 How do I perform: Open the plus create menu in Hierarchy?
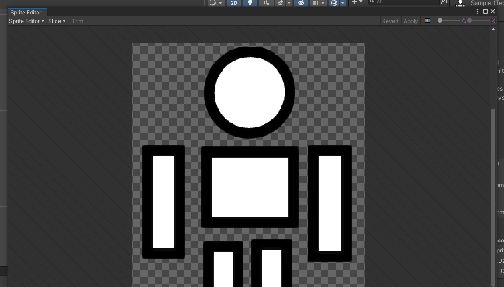[357, 2]
